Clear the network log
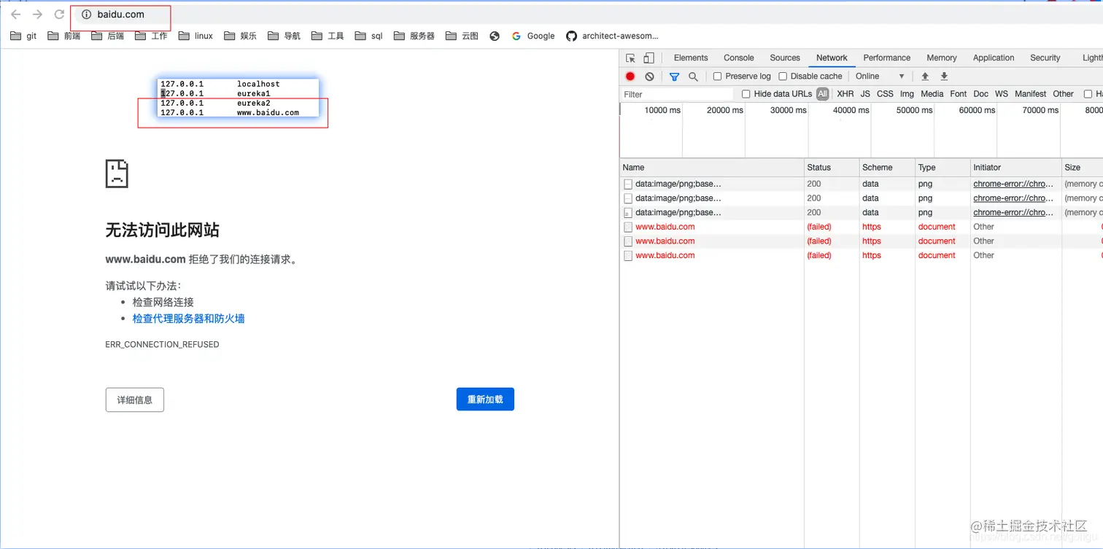 pos(649,76)
